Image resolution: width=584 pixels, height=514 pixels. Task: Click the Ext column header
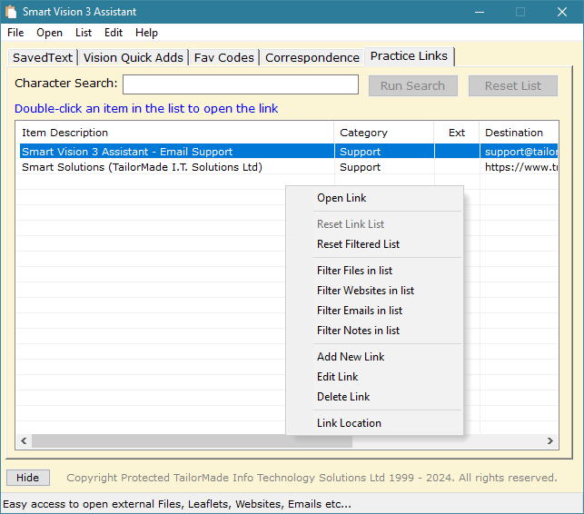click(x=457, y=133)
